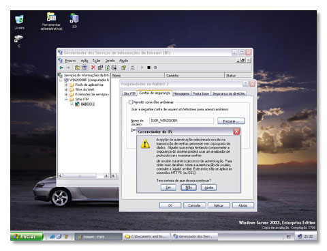Expand the Sites da Web node
This screenshot has height=251, width=327.
point(66,89)
